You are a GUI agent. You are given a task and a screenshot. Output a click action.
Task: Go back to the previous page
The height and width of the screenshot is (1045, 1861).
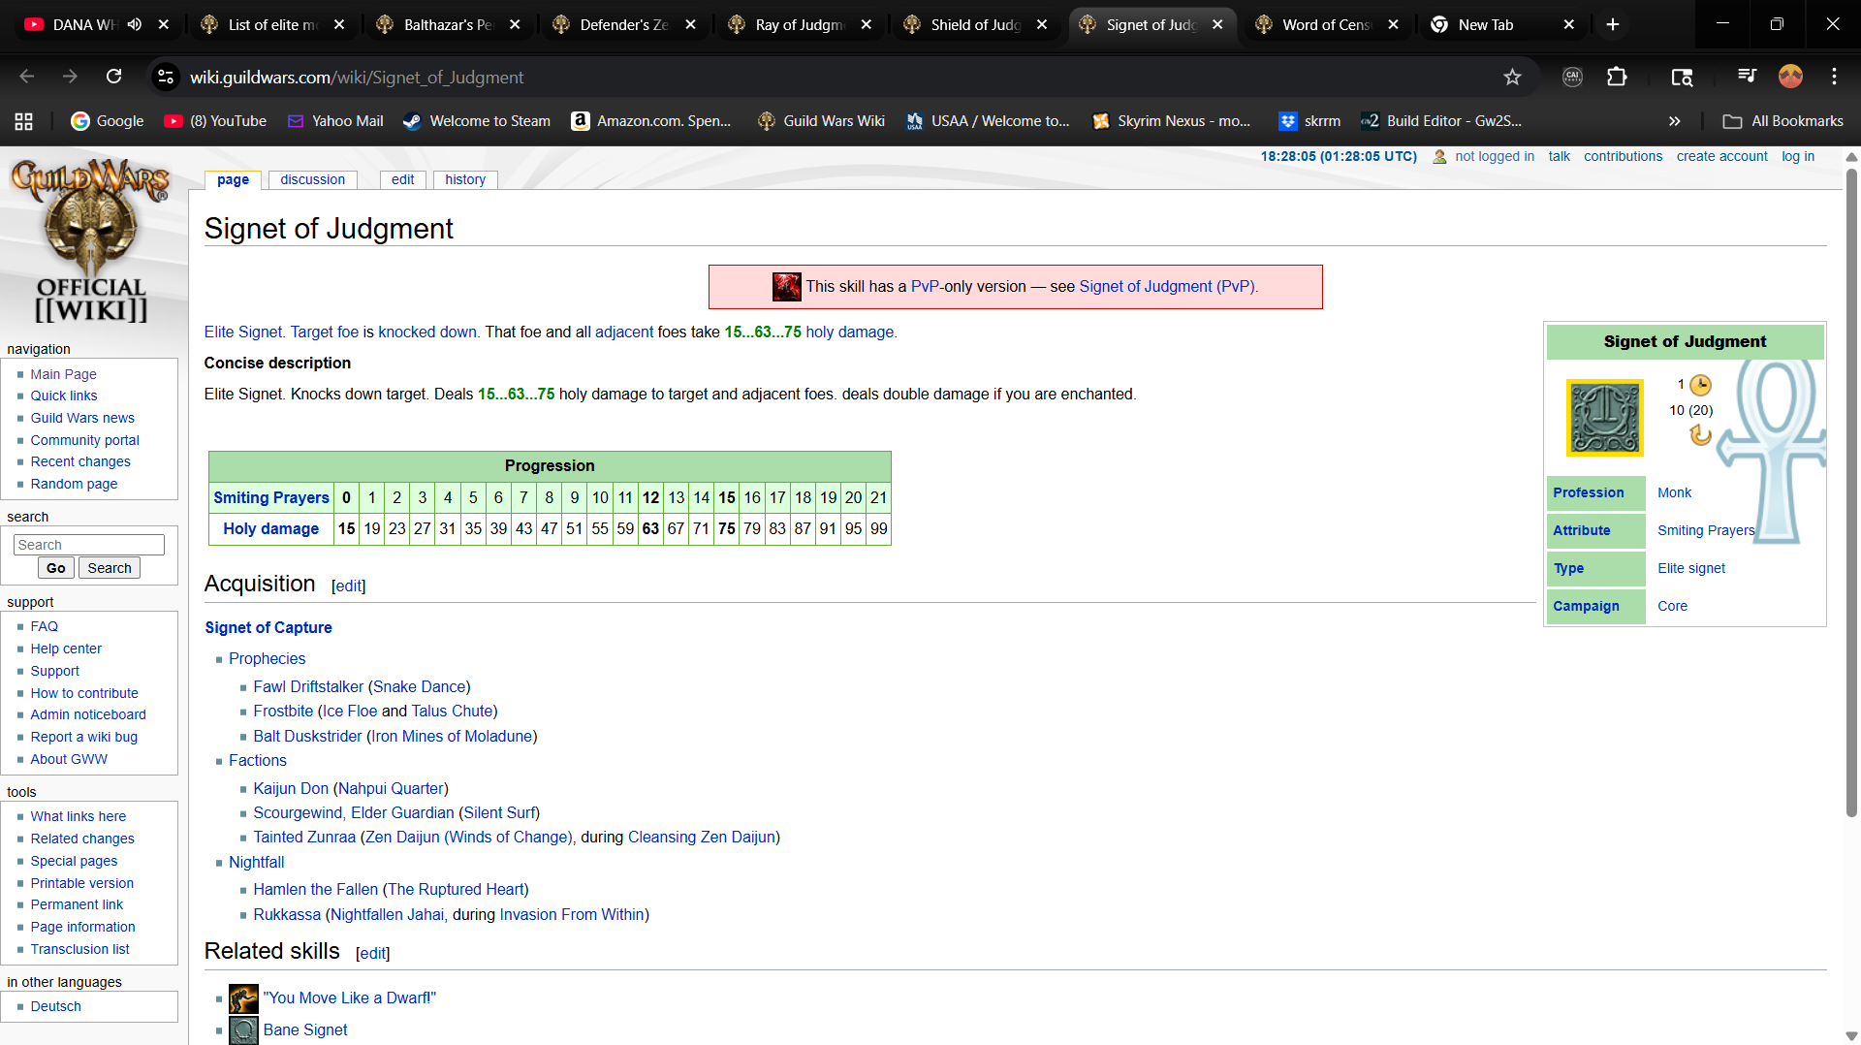[x=27, y=77]
